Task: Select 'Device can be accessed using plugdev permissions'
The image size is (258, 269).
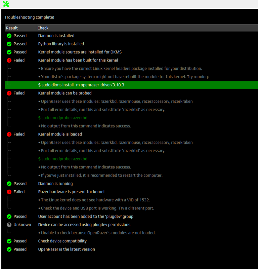Action: 131,225
